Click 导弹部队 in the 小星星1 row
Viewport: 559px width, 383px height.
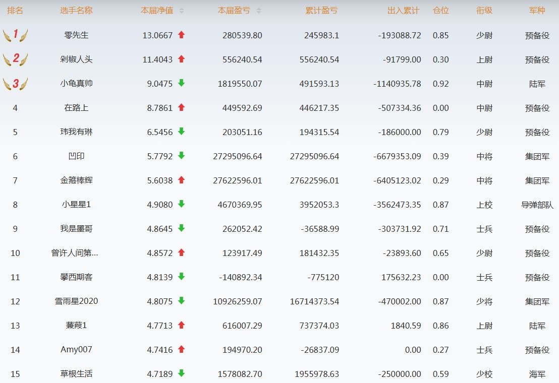tap(537, 205)
